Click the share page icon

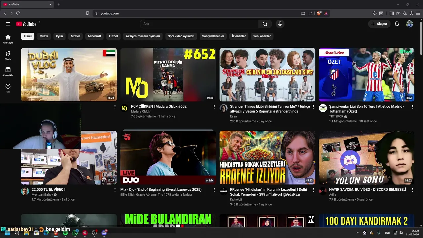coord(311,13)
